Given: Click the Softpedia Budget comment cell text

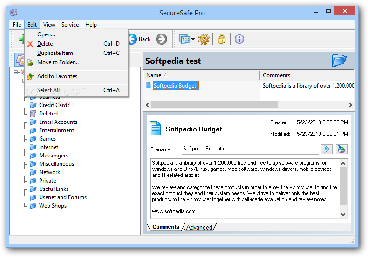Looking at the screenshot, I should click(308, 86).
